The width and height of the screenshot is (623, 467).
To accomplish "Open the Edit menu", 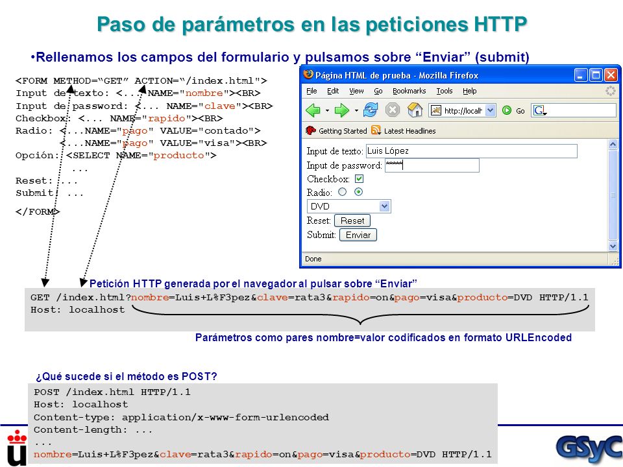I will [x=333, y=91].
